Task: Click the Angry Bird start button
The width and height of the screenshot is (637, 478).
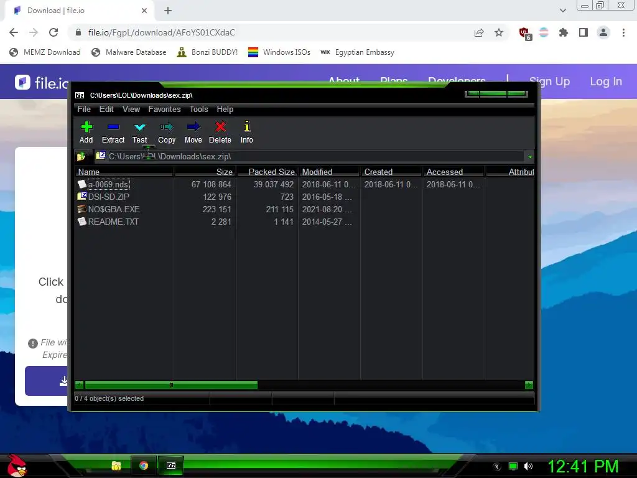Action: (17, 466)
